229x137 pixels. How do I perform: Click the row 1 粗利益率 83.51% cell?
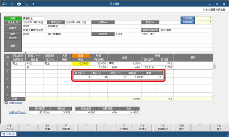click(148, 67)
